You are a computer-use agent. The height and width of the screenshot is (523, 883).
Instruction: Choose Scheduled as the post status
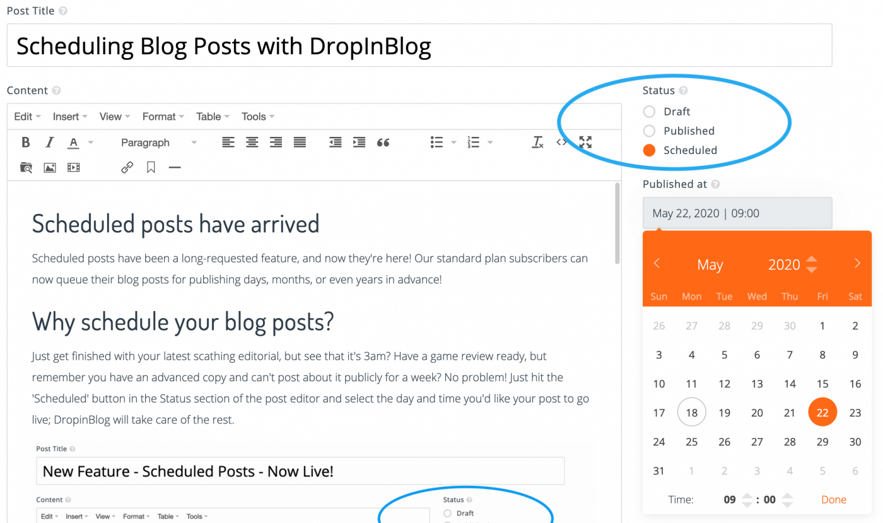(649, 150)
